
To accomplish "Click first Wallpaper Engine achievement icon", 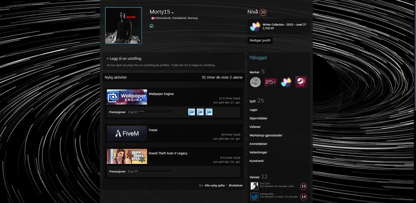I will 192,112.
